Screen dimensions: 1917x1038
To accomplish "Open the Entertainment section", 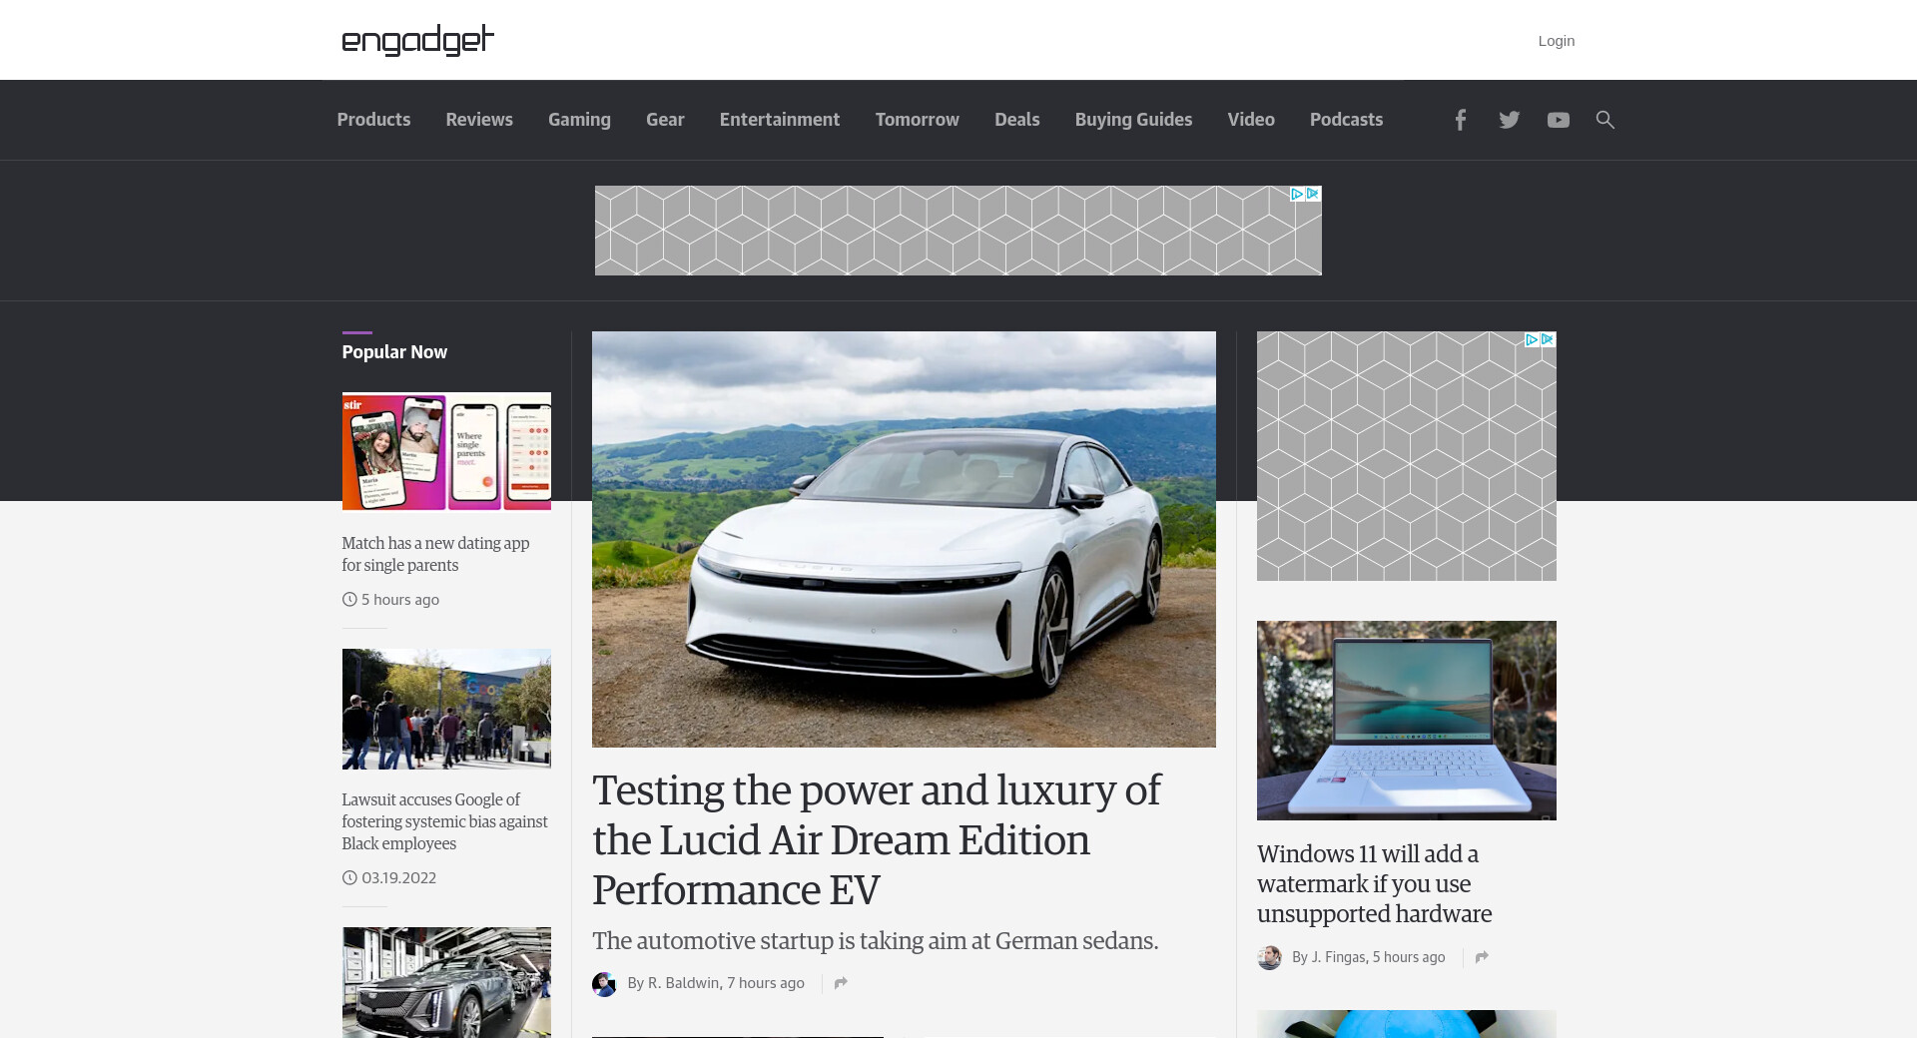I will (x=780, y=120).
